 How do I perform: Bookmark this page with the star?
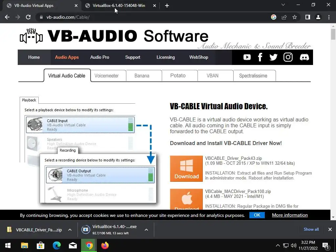point(295,17)
